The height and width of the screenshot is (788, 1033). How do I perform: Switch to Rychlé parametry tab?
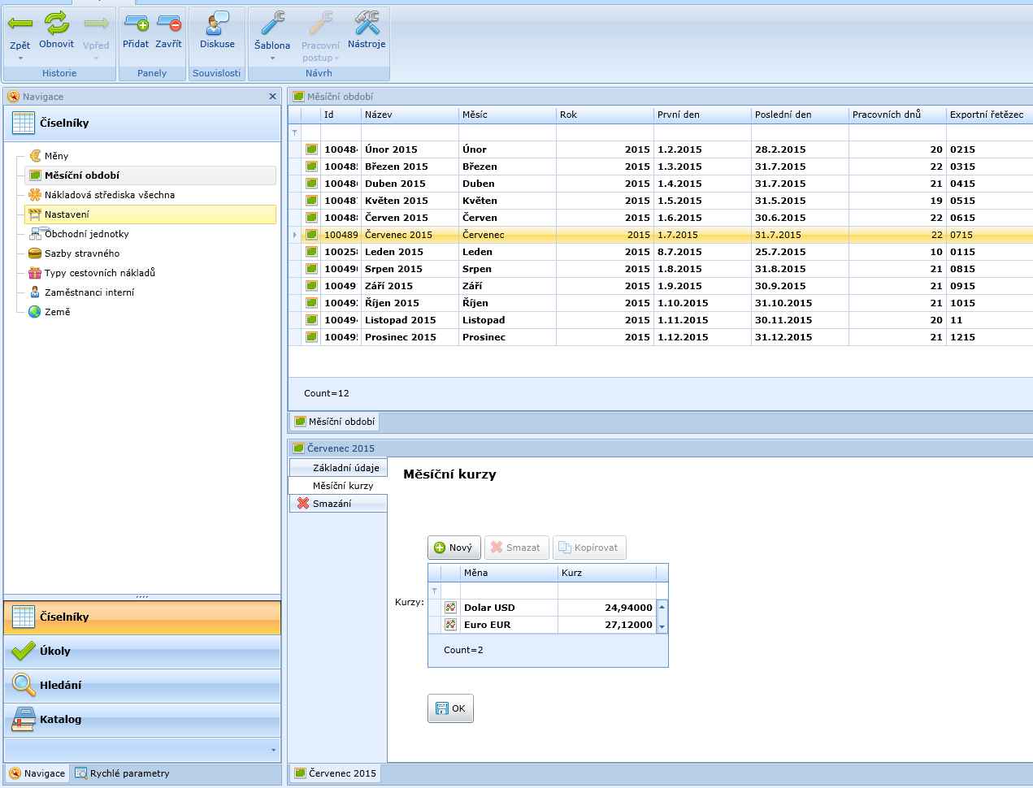(123, 773)
